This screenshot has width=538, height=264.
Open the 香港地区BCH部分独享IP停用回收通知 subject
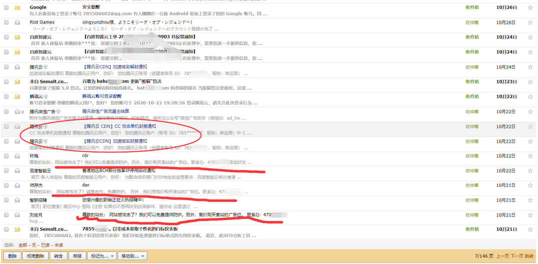tap(119, 171)
